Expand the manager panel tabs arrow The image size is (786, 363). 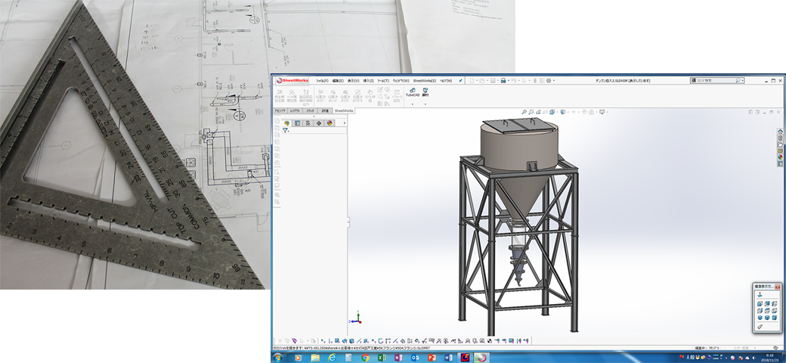[345, 123]
